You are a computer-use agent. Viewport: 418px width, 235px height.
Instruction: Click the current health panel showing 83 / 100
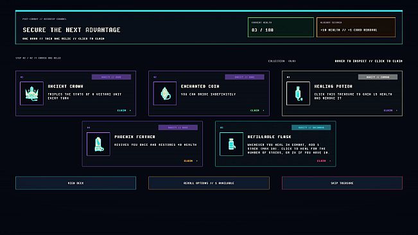point(281,27)
